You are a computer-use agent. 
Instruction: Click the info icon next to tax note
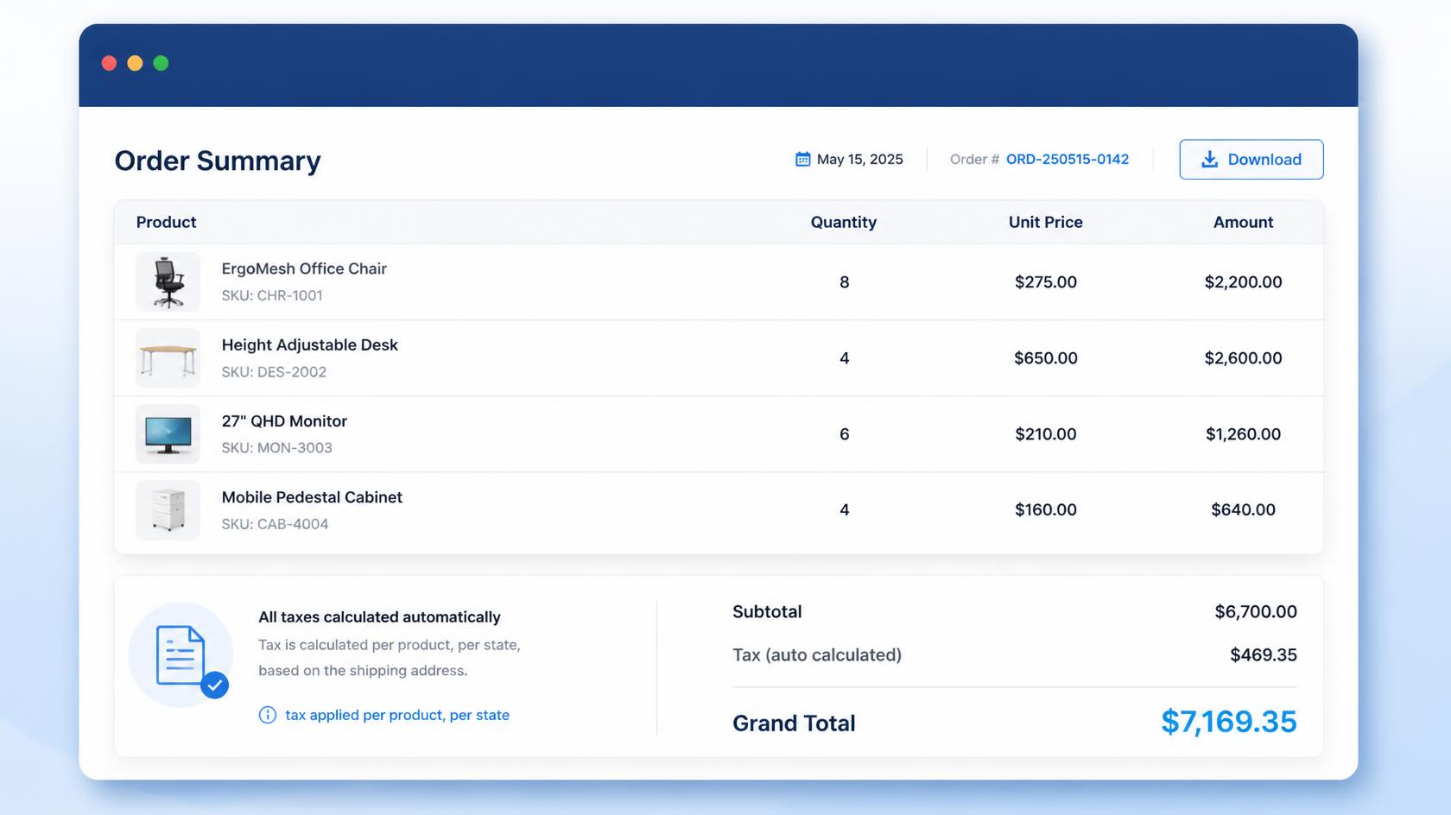click(268, 715)
